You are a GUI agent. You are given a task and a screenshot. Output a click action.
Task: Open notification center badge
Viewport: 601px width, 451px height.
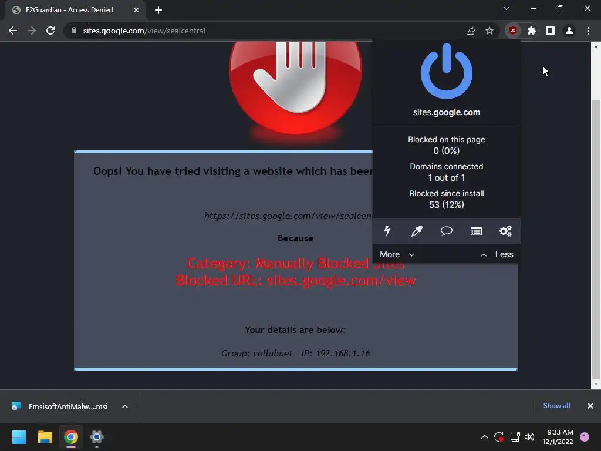click(x=585, y=437)
